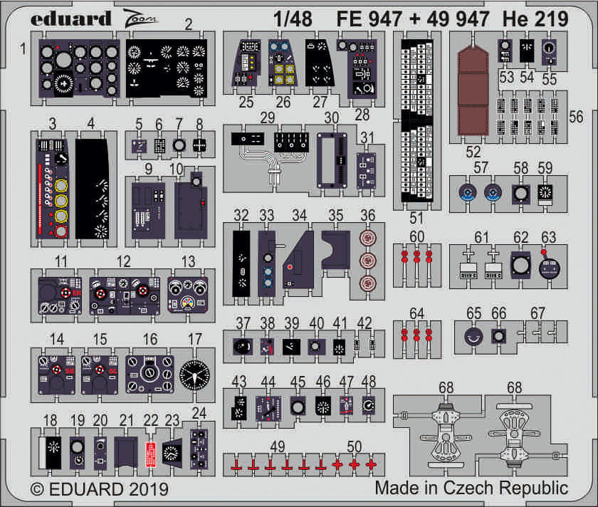Click part 19 gauge box

[x=78, y=453]
